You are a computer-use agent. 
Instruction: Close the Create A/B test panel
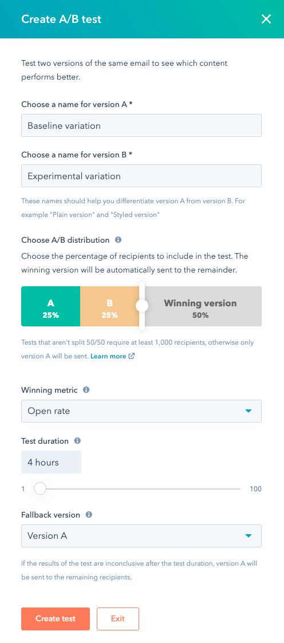(266, 19)
